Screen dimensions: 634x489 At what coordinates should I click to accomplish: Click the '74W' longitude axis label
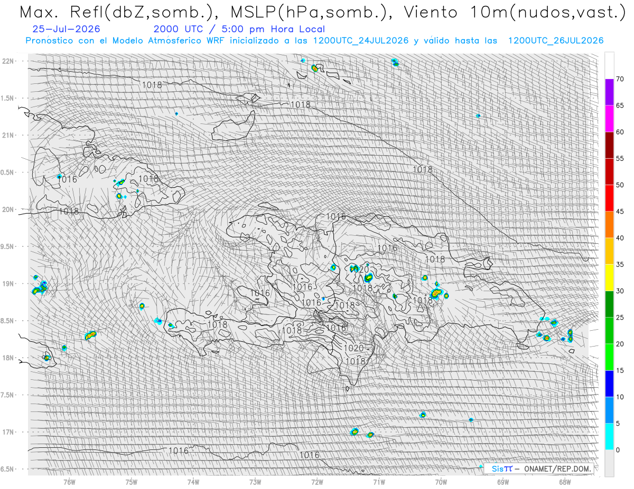tap(193, 481)
